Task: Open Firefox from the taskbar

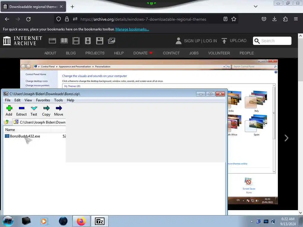Action: tap(81, 221)
